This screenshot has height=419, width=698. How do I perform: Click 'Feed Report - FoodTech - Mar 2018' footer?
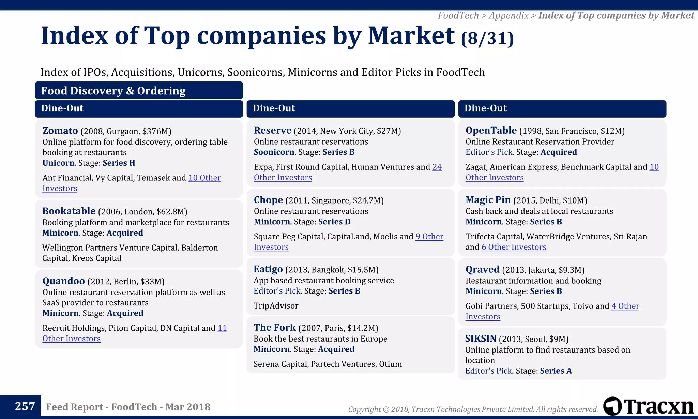tap(128, 407)
